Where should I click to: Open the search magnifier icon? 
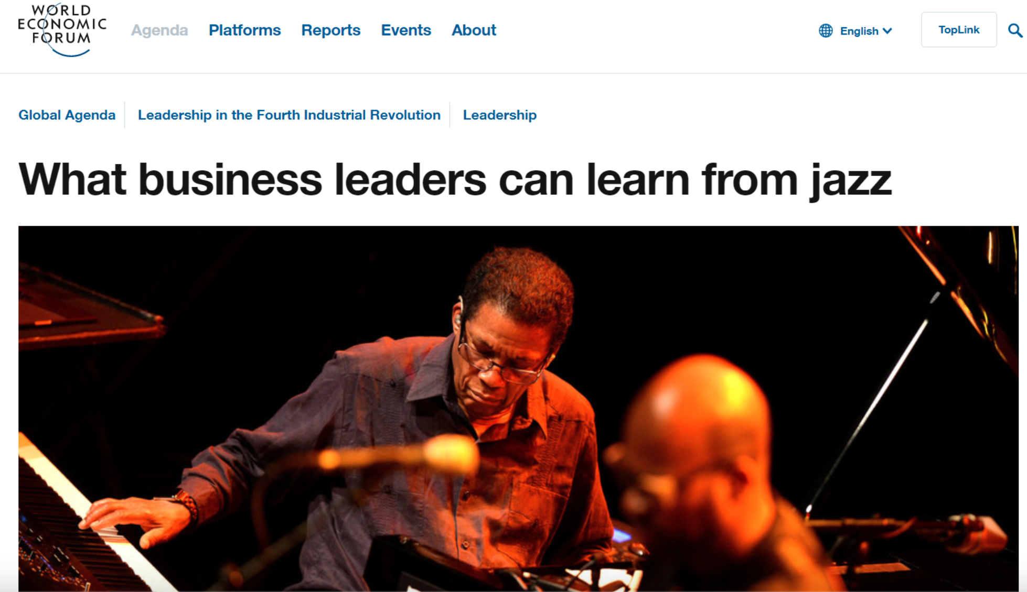[1015, 30]
